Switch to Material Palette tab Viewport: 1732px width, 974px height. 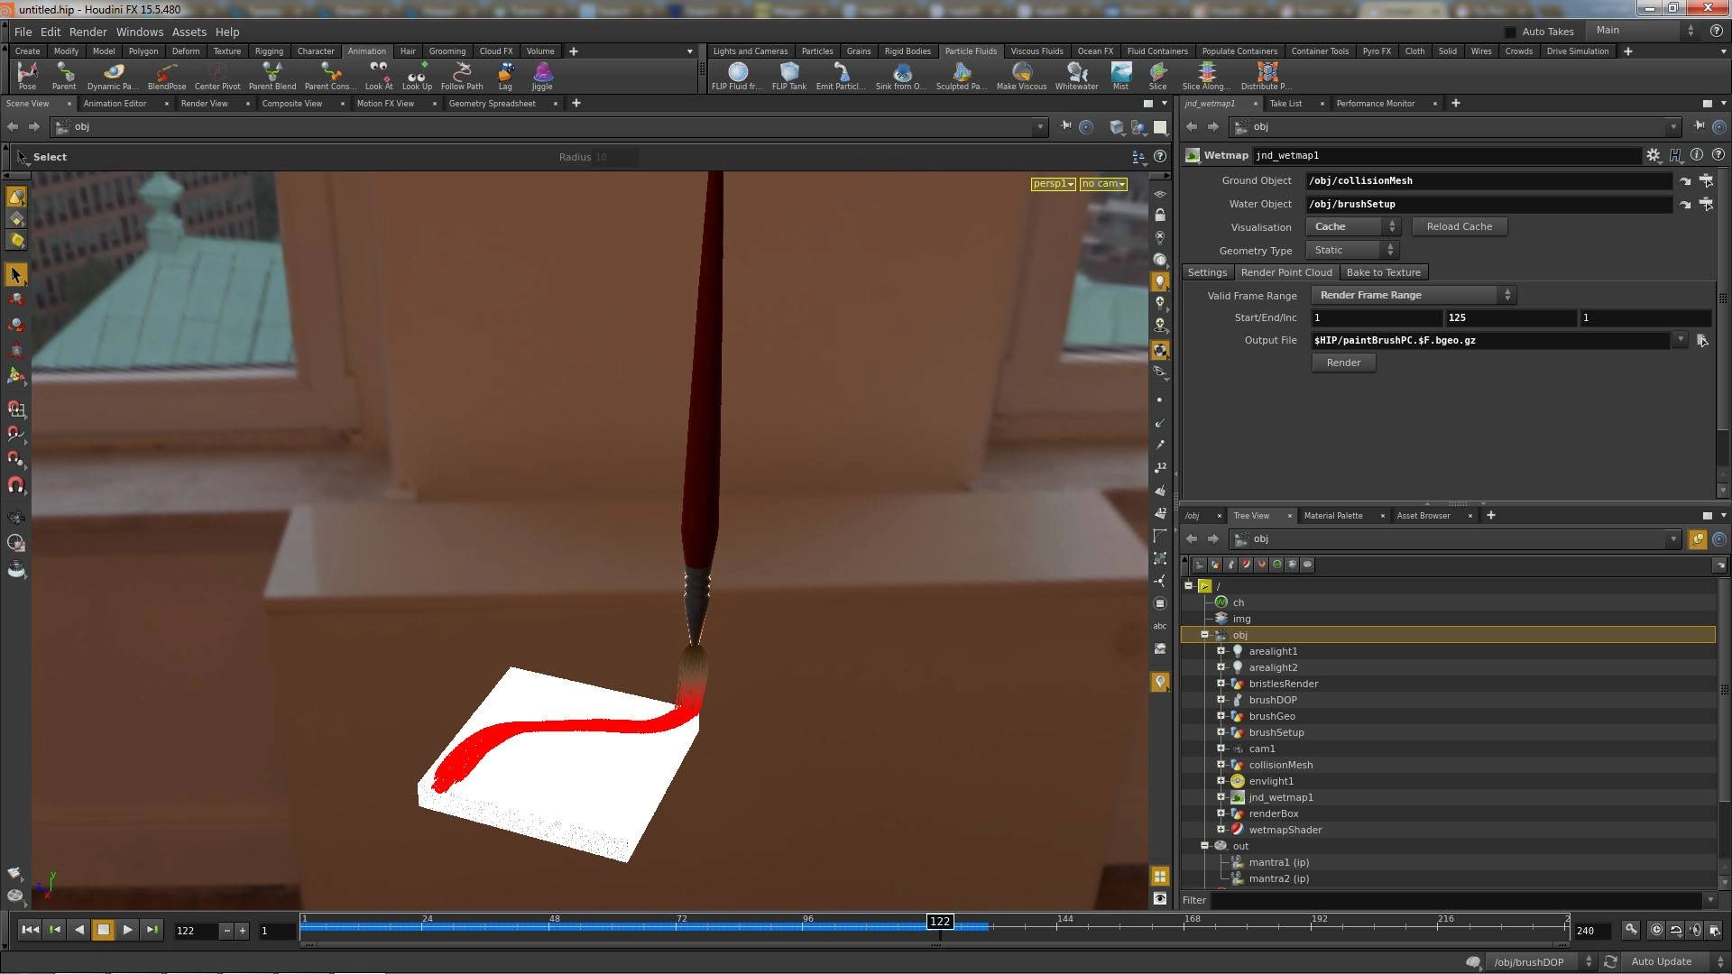1332,516
